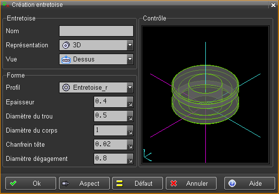Screen dimensions: 279x194
Task: Open the Profil dropdown arrow
Action: [x=130, y=87]
